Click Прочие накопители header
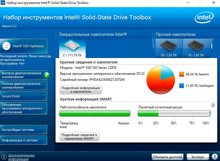Screen dimensions: 220x161 coord(176,34)
